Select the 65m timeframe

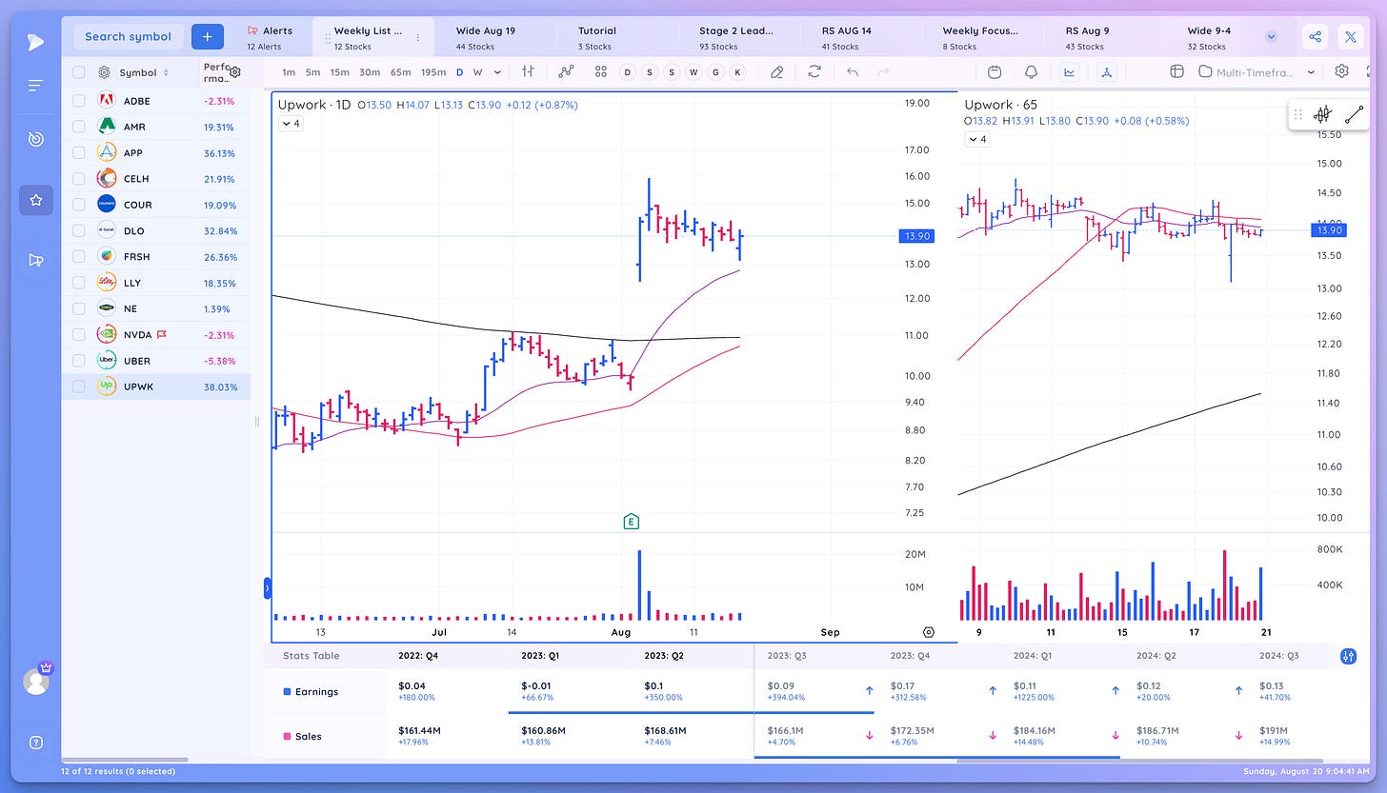coord(401,72)
